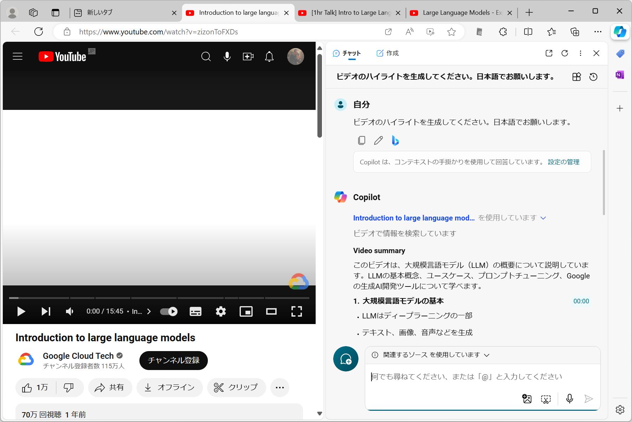The height and width of the screenshot is (422, 632).
Task: Enter fullscreen on the video
Action: [297, 311]
